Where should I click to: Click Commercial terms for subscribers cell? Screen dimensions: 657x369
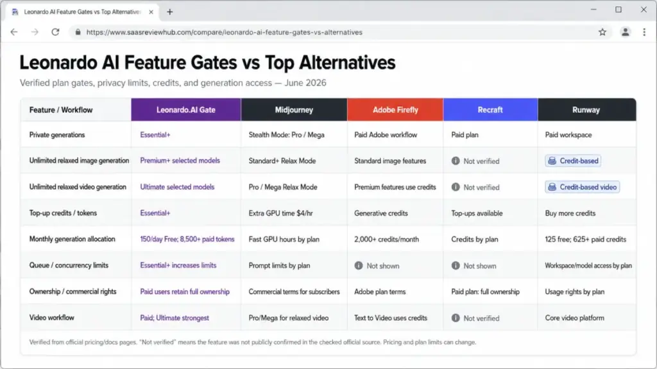[x=294, y=291]
